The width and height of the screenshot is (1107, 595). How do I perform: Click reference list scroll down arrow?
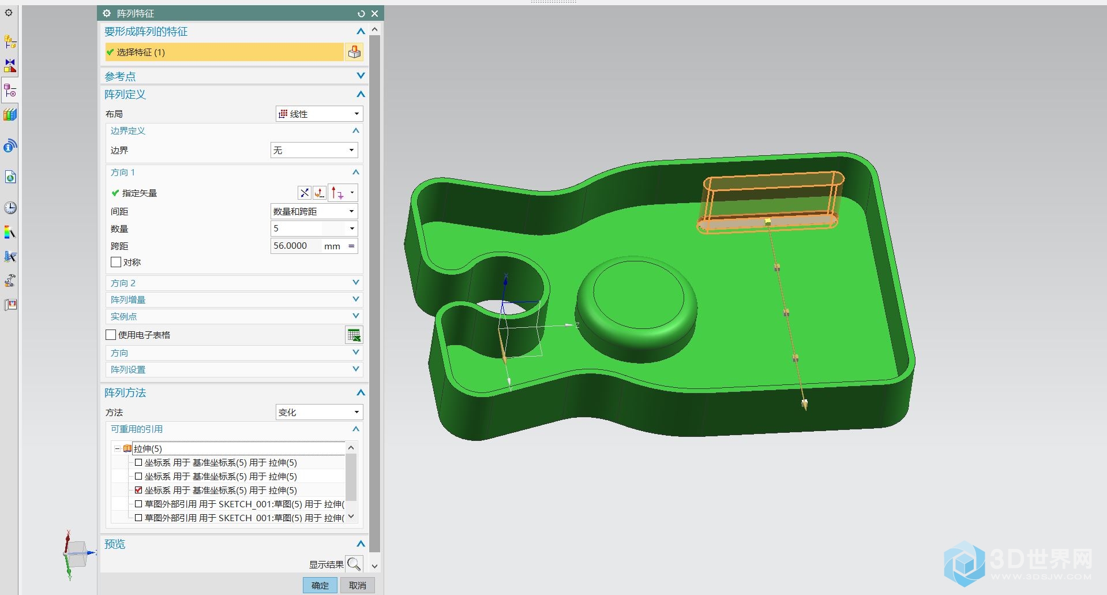pyautogui.click(x=351, y=517)
